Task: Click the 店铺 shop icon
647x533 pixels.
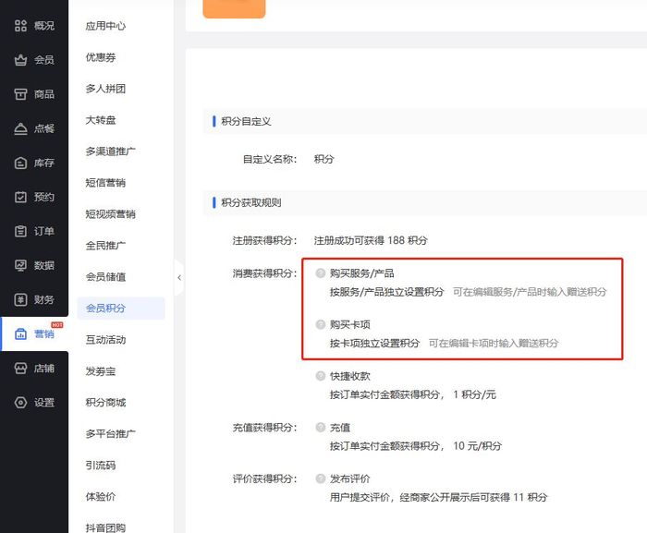Action: point(20,368)
